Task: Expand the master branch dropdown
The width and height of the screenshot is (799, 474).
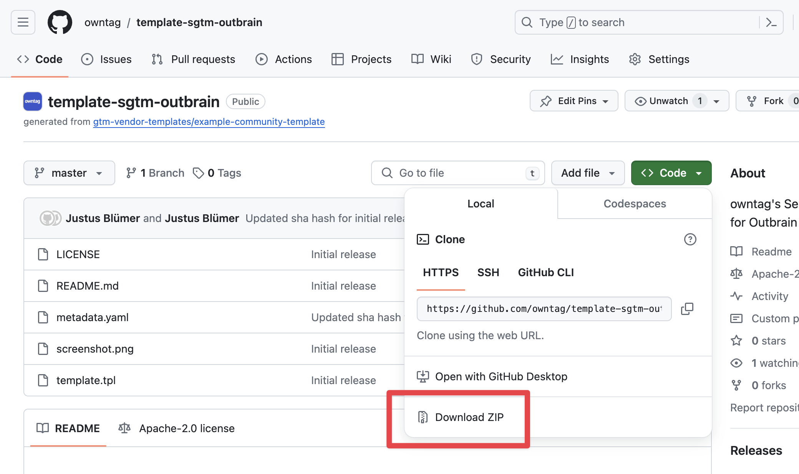Action: (x=69, y=173)
